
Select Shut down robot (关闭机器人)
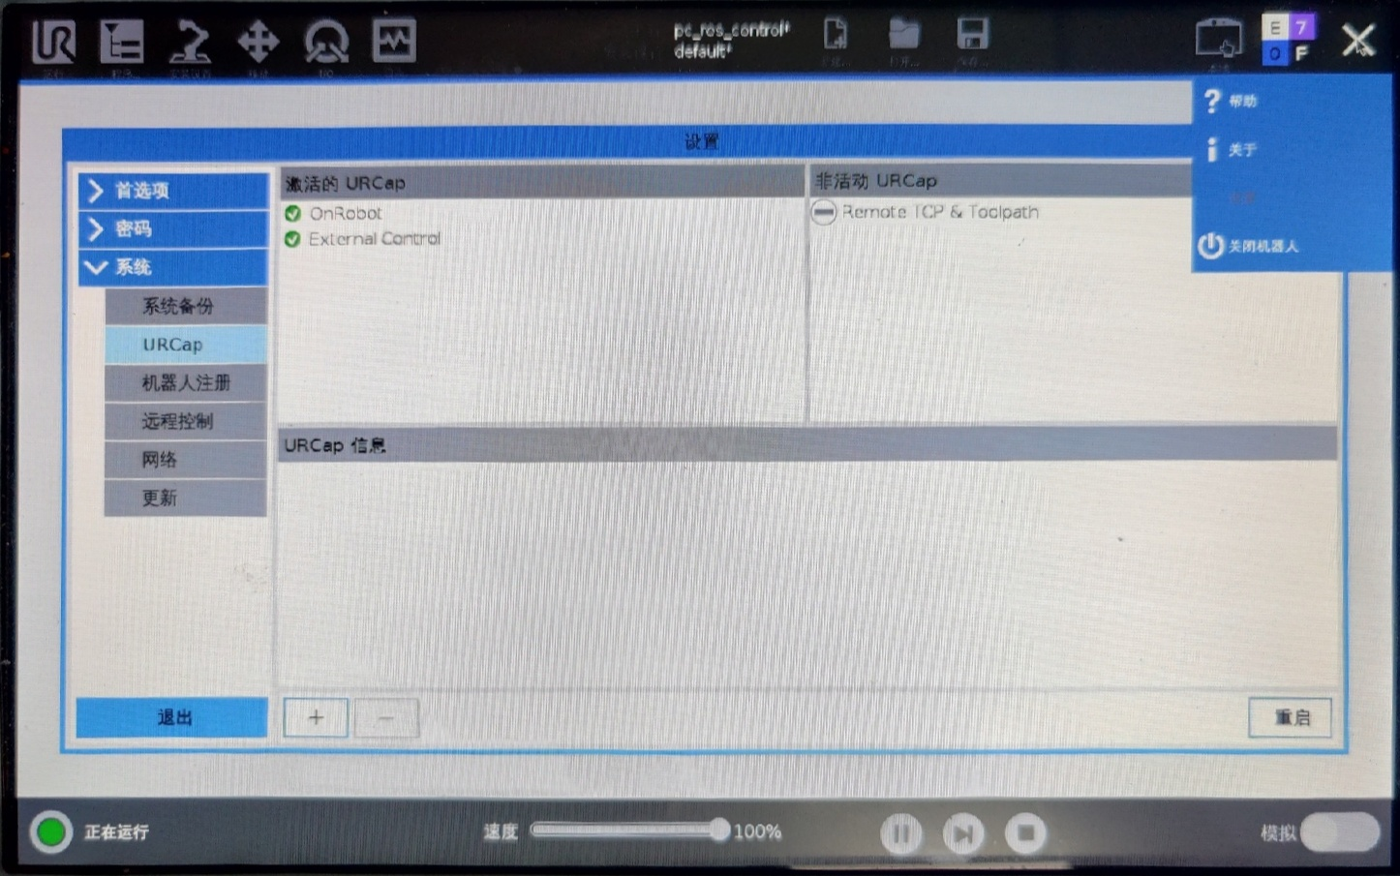pyautogui.click(x=1248, y=245)
